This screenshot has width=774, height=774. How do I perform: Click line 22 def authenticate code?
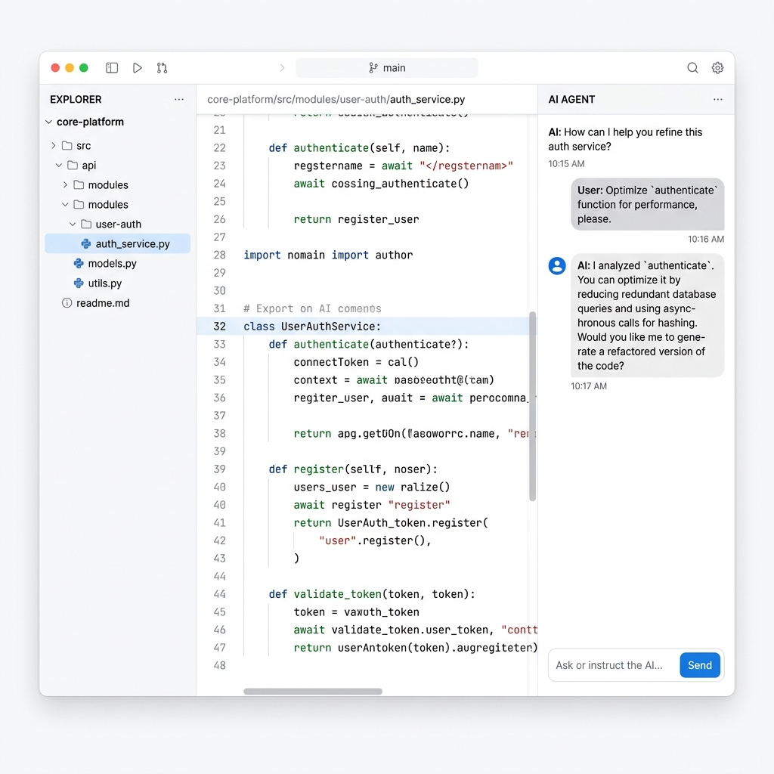pos(359,148)
